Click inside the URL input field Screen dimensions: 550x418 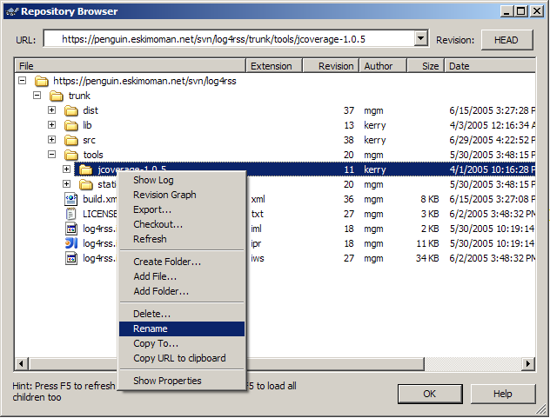click(x=229, y=38)
